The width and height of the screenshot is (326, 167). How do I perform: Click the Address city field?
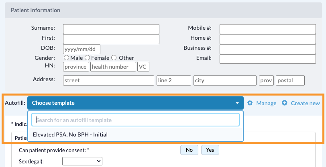point(225,80)
